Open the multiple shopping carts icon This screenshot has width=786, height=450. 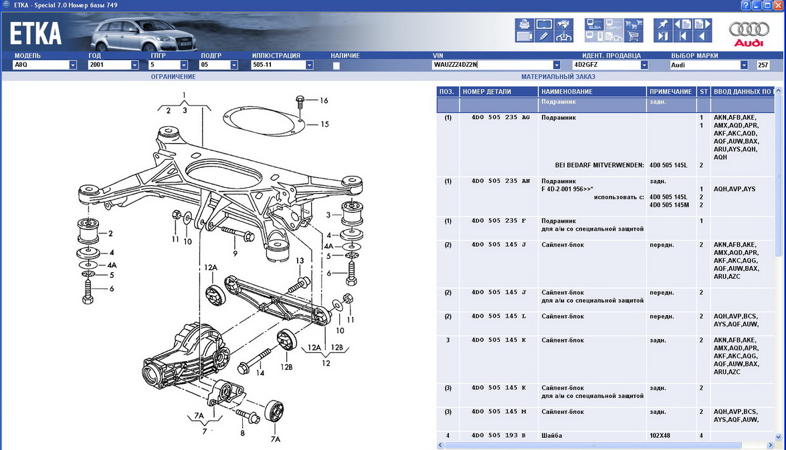point(633,25)
